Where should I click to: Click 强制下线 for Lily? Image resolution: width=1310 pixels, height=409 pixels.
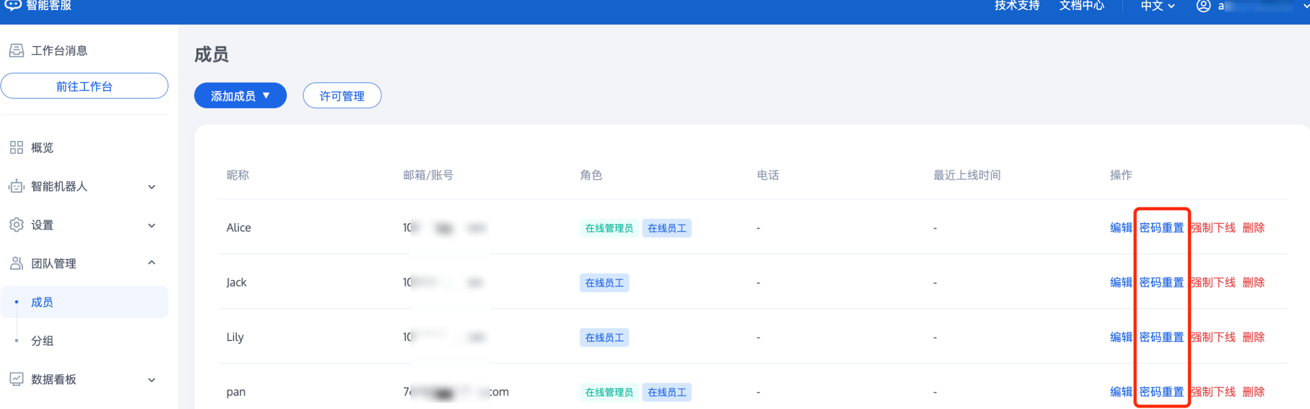pyautogui.click(x=1213, y=337)
